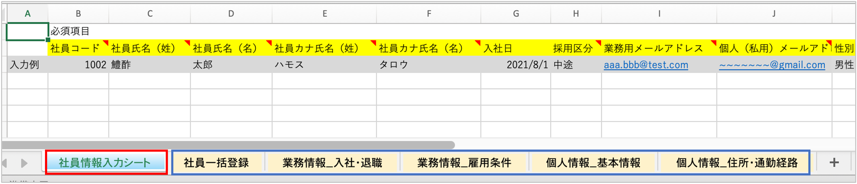Switch to the 社員一括登録 sheet tab
This screenshot has height=184, width=857.
click(216, 163)
